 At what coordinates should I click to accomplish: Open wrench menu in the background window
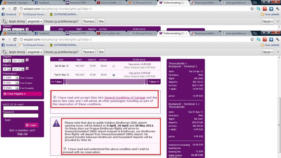[277, 9]
